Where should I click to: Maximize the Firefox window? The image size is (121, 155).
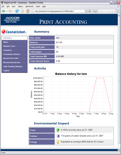(115, 2)
